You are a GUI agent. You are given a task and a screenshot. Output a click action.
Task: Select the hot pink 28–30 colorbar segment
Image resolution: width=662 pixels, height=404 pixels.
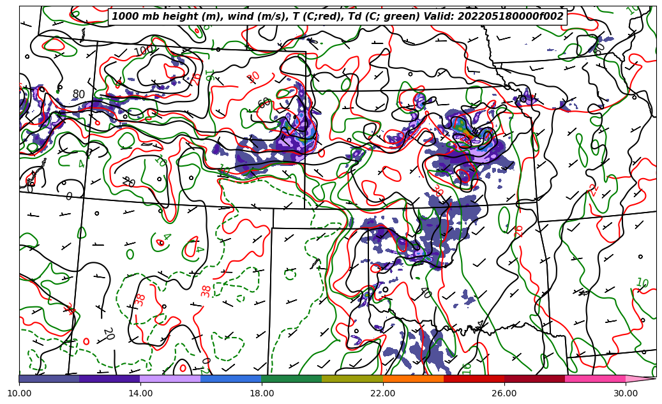[x=595, y=378]
